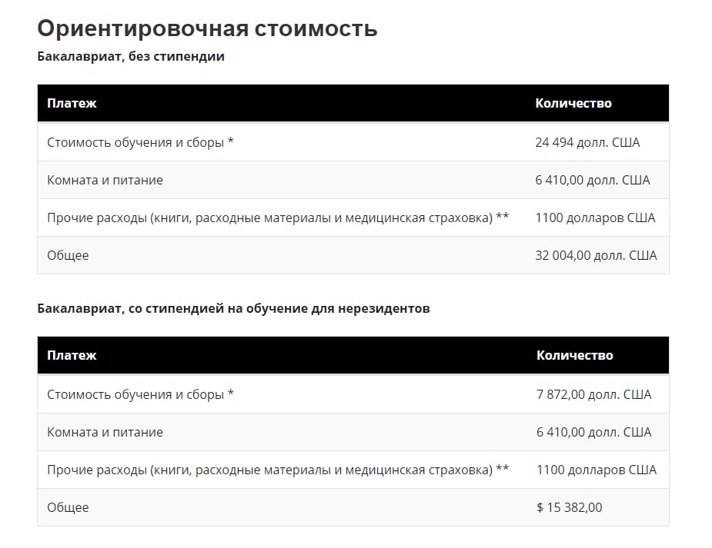Select the first table's 6 410,00 долл. США value
The width and height of the screenshot is (712, 548).
pos(592,180)
